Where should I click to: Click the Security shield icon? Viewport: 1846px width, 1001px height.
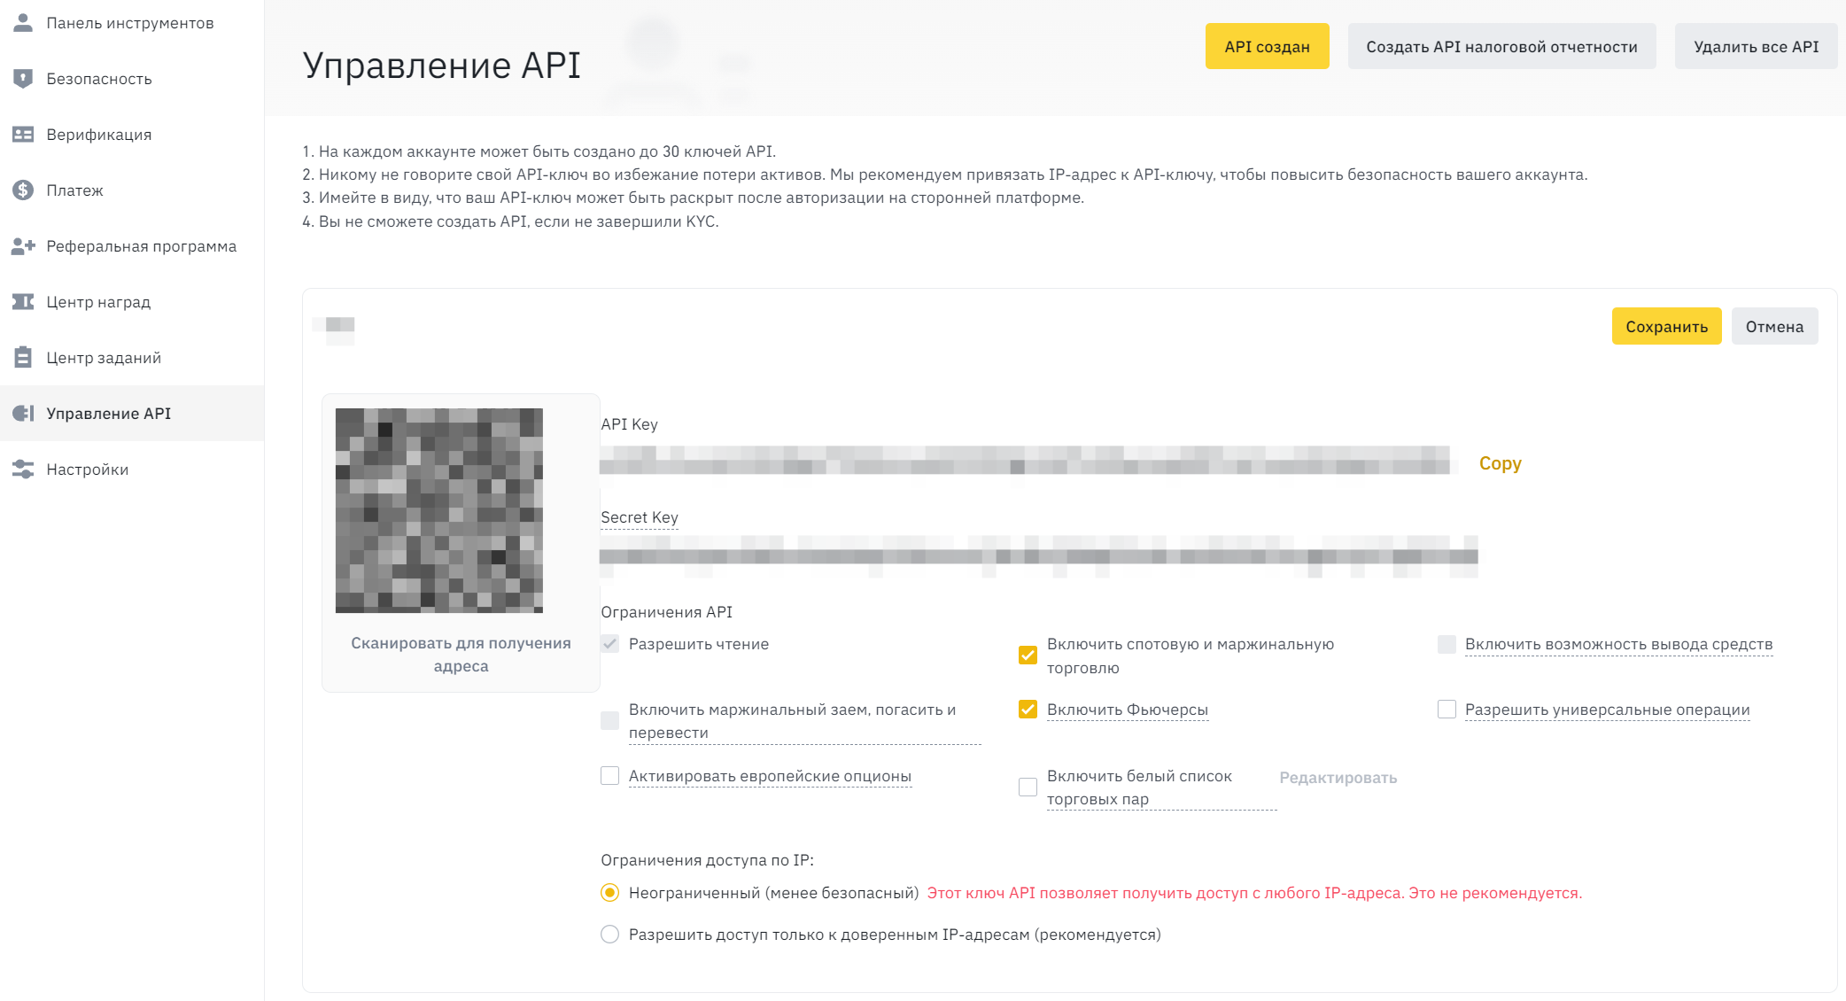click(23, 78)
